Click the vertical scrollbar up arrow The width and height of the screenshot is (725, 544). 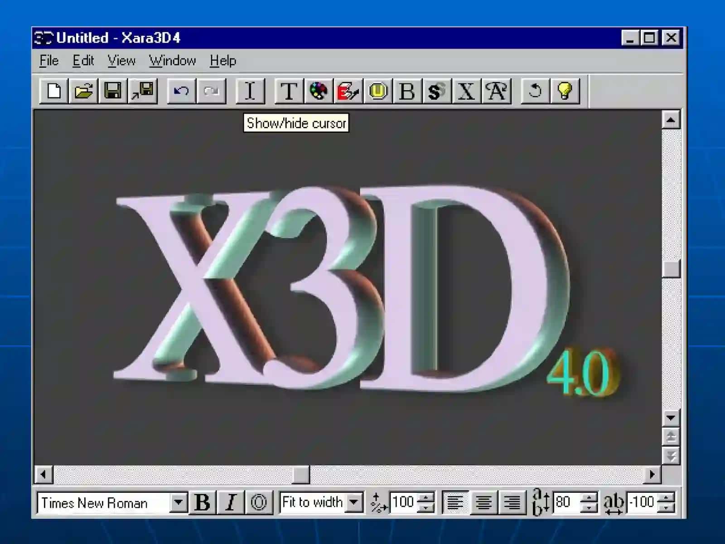(671, 120)
